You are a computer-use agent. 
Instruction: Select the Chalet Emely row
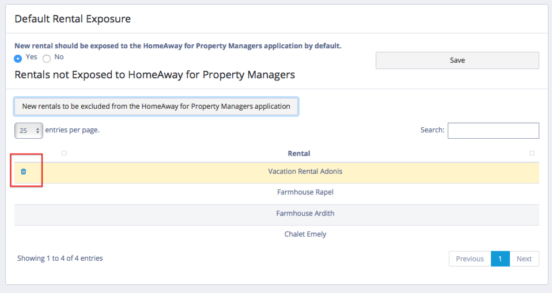click(x=305, y=234)
